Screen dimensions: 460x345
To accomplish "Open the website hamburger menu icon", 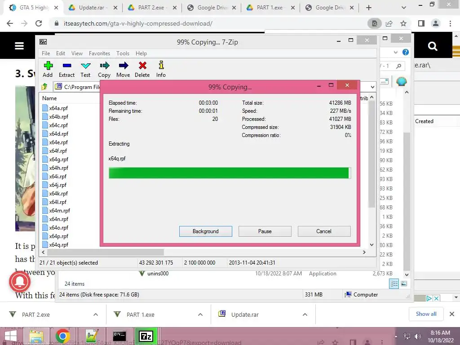I will click(19, 46).
